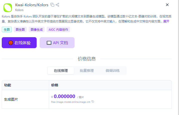Click the Kolors subtitle under model name
The image size is (179, 115).
pyautogui.click(x=19, y=10)
